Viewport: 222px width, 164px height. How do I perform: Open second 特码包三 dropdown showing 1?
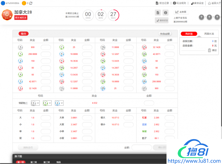(x=47, y=103)
